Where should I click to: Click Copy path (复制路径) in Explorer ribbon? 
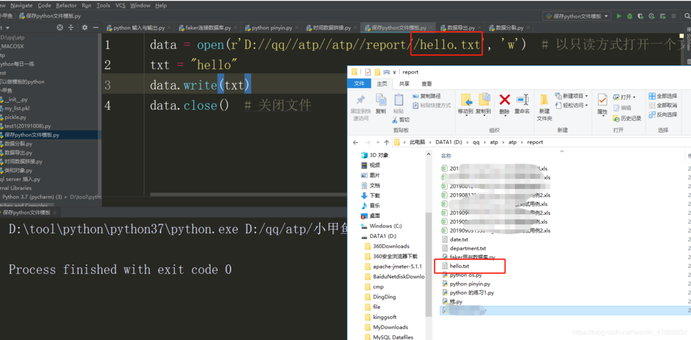426,96
